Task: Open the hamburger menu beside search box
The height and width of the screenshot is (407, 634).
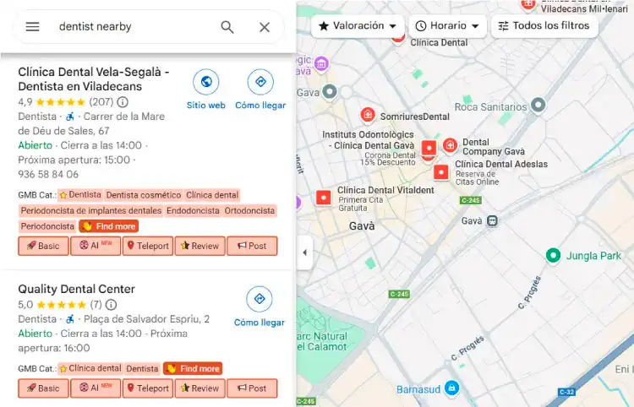Action: (x=32, y=27)
